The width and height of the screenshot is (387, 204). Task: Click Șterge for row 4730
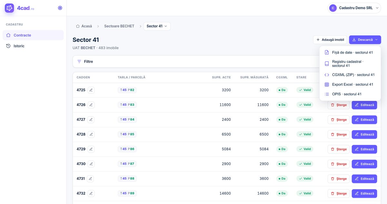point(339,164)
